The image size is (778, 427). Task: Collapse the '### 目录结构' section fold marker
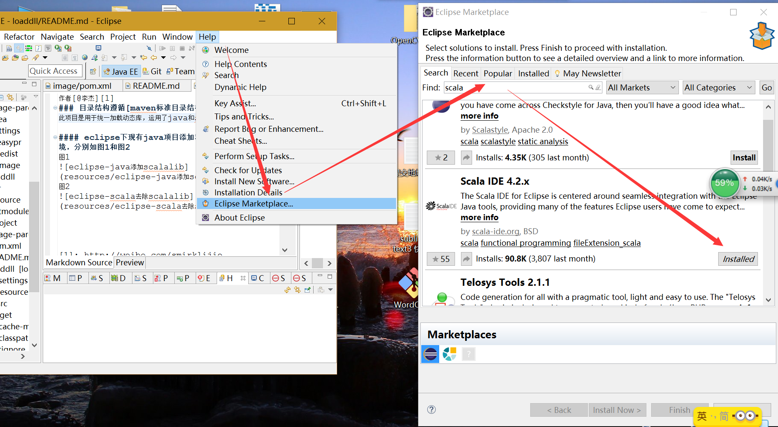(55, 108)
